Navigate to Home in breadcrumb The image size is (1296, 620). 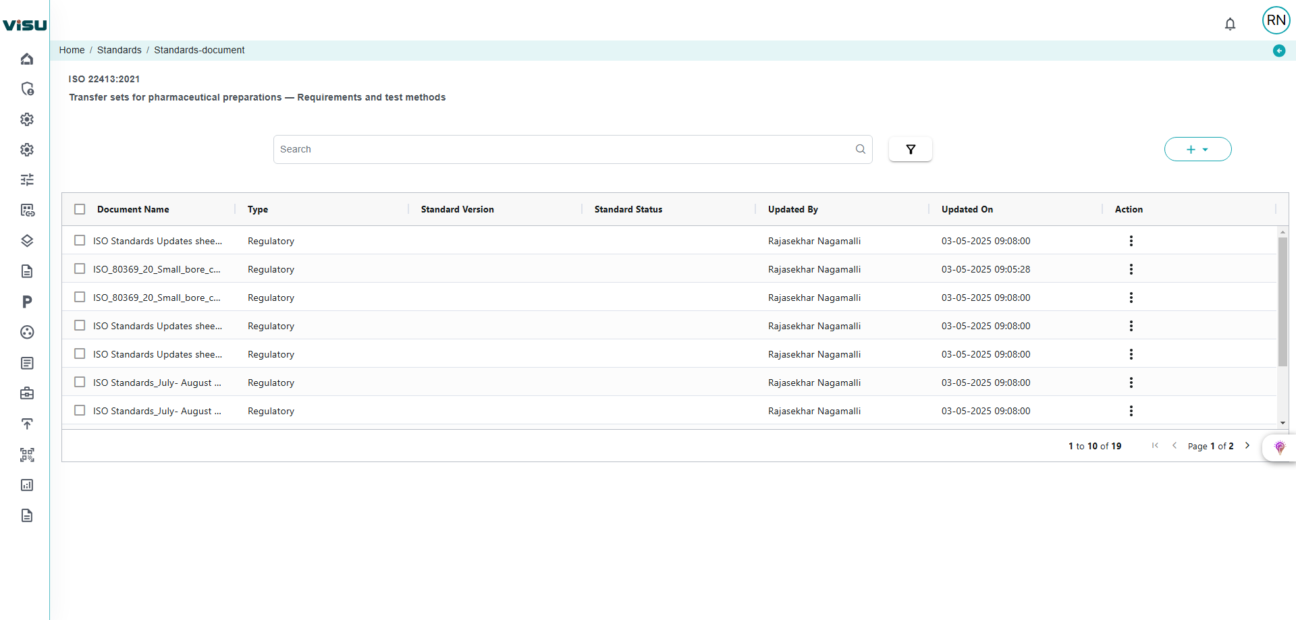pyautogui.click(x=72, y=50)
